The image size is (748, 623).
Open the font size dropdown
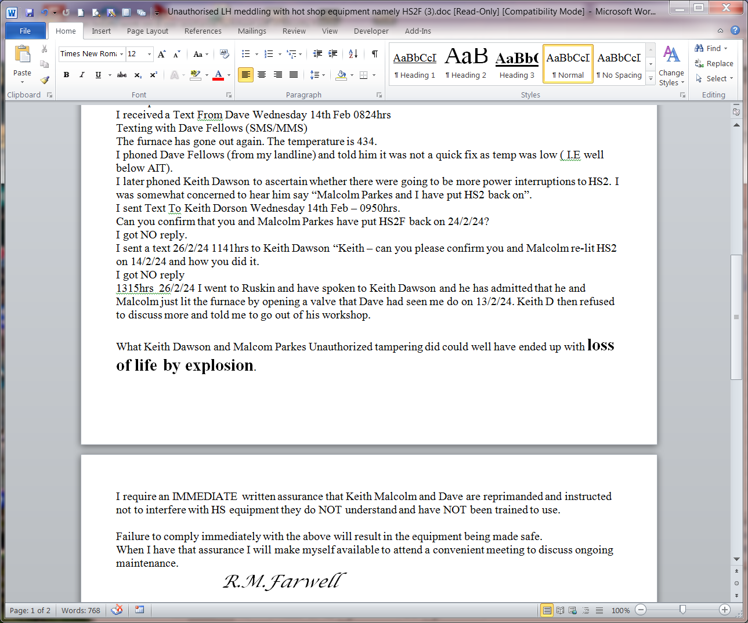click(149, 54)
